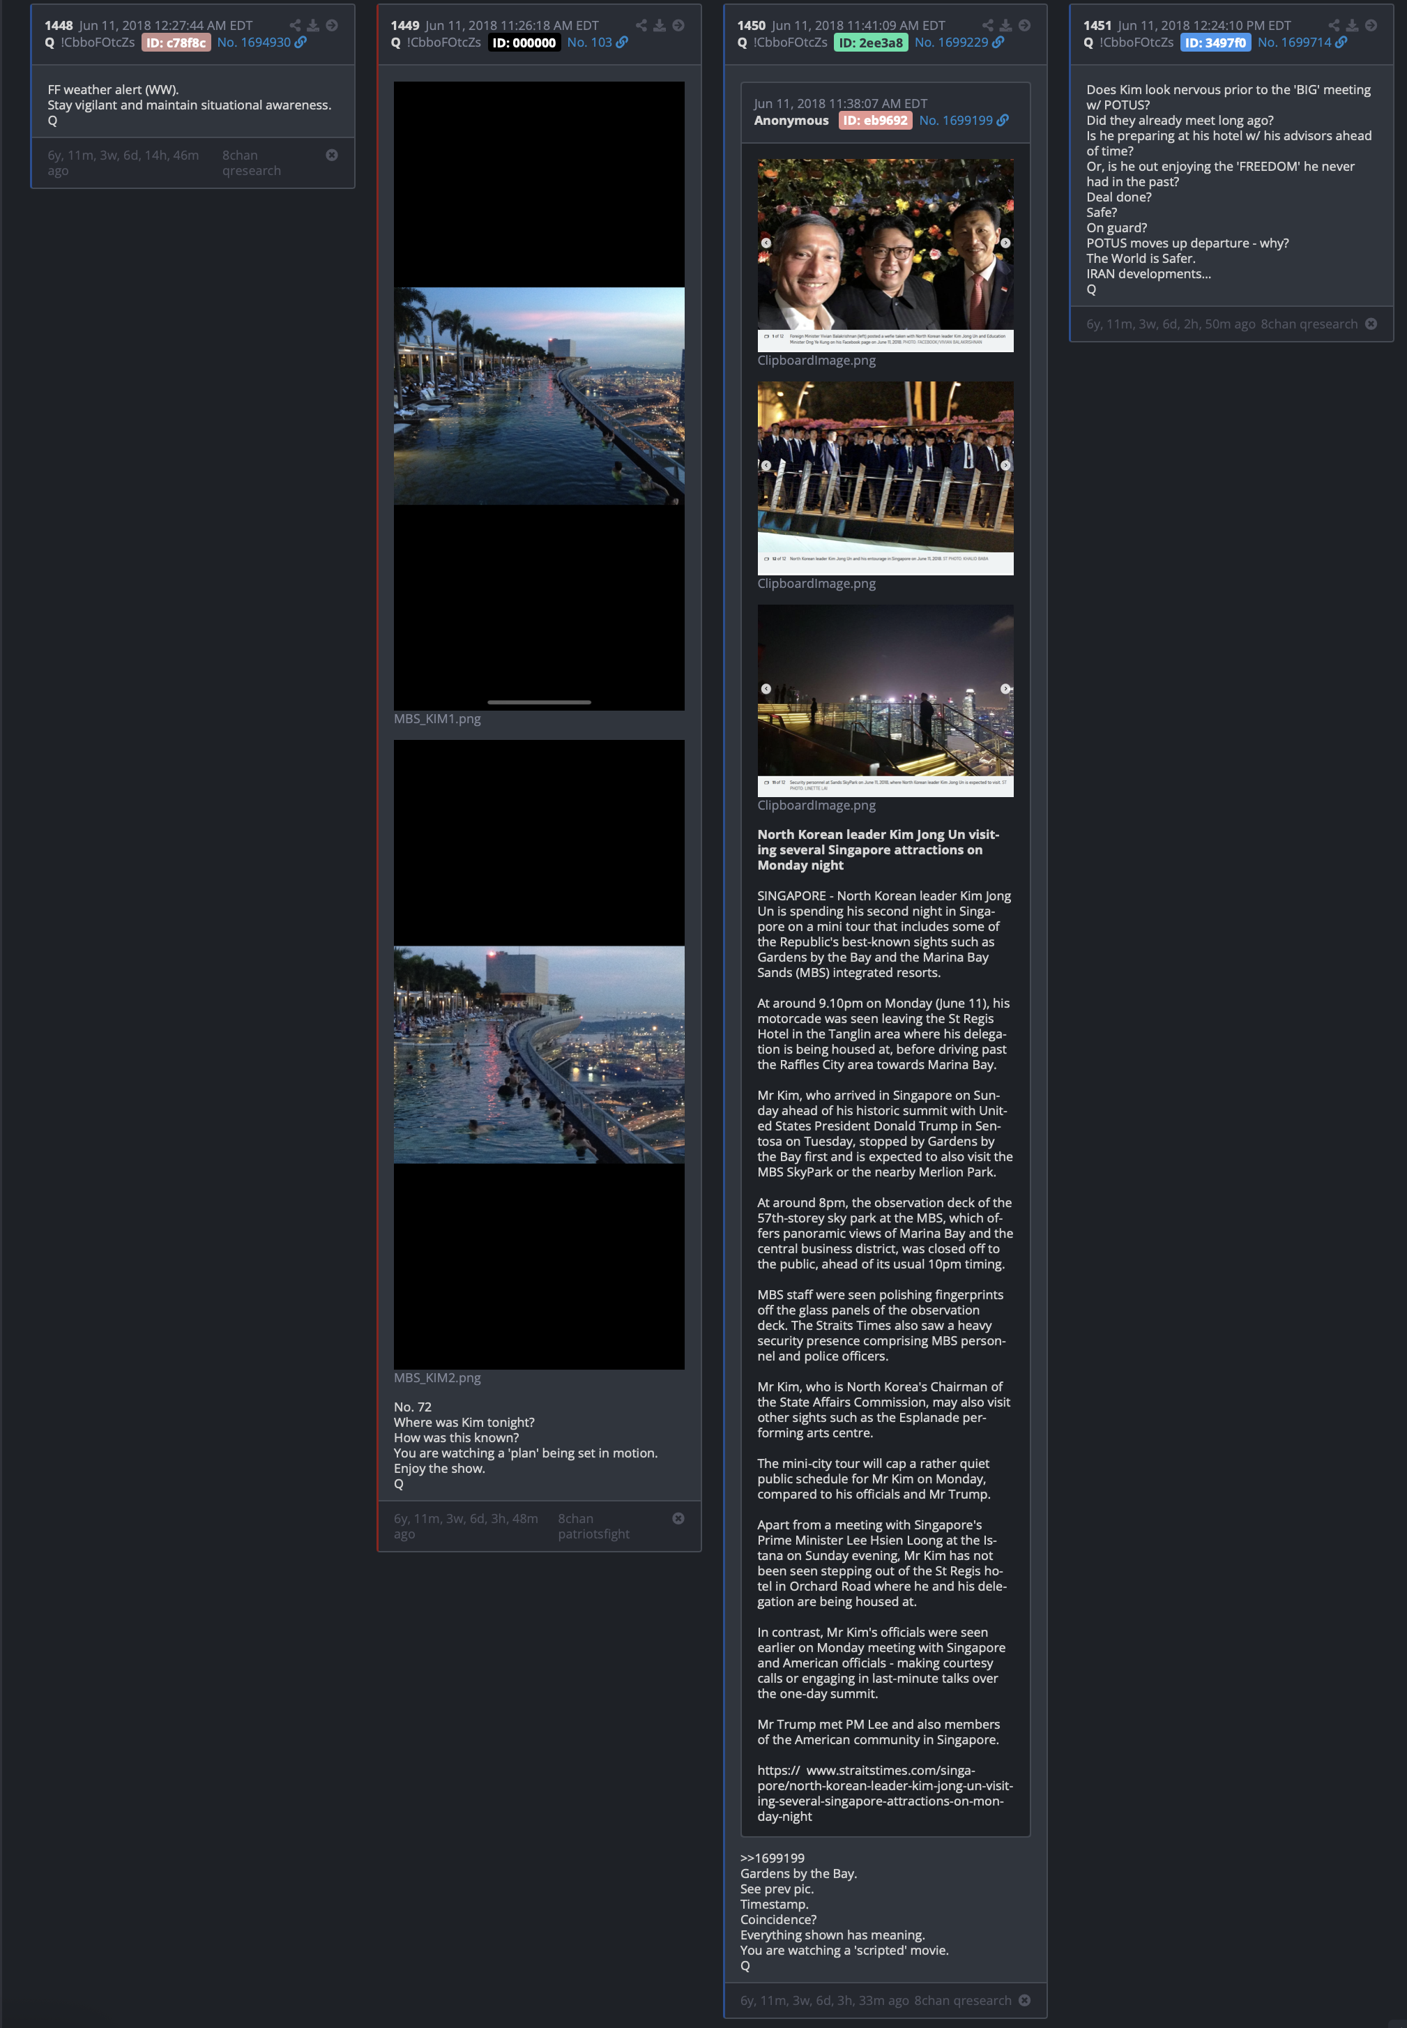This screenshot has width=1407, height=2028.
Task: Click "FF weather alert (WW)." text
Action: tap(113, 89)
